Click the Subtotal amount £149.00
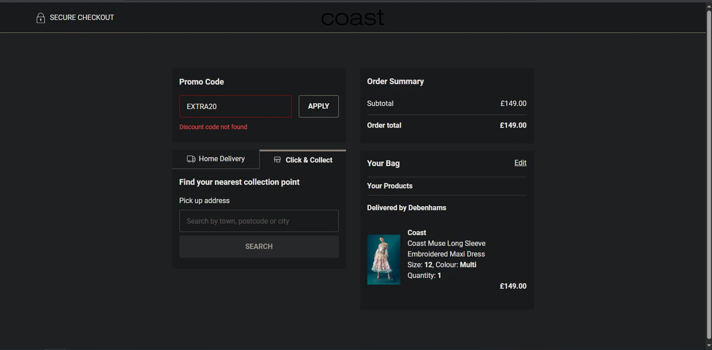This screenshot has width=712, height=350. tap(513, 104)
